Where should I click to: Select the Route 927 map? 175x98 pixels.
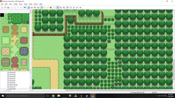(x=12, y=87)
